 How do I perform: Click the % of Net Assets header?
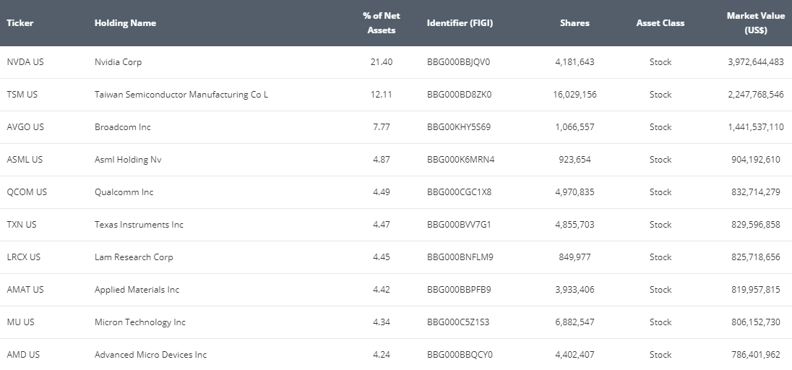click(382, 22)
